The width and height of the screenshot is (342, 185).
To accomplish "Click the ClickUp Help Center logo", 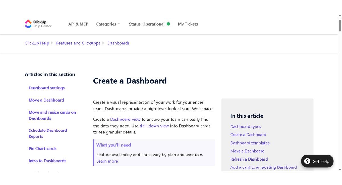I will pos(38,24).
